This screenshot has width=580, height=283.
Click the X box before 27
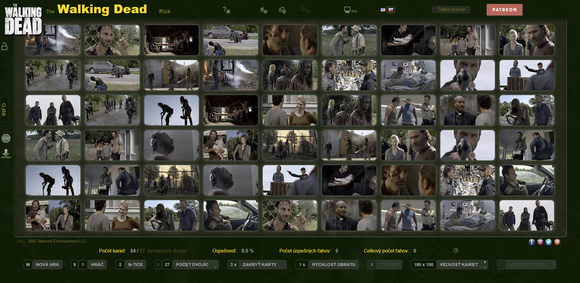(158, 265)
